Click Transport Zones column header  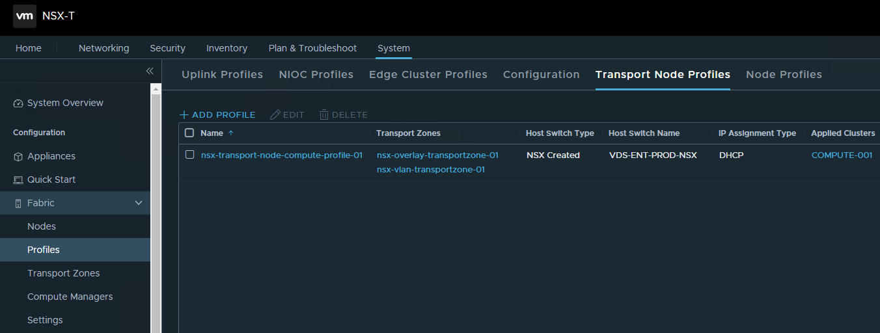(409, 133)
